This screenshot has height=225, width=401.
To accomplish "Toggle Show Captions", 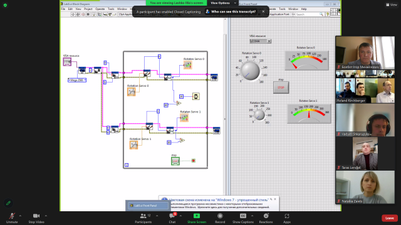I will coord(243,218).
